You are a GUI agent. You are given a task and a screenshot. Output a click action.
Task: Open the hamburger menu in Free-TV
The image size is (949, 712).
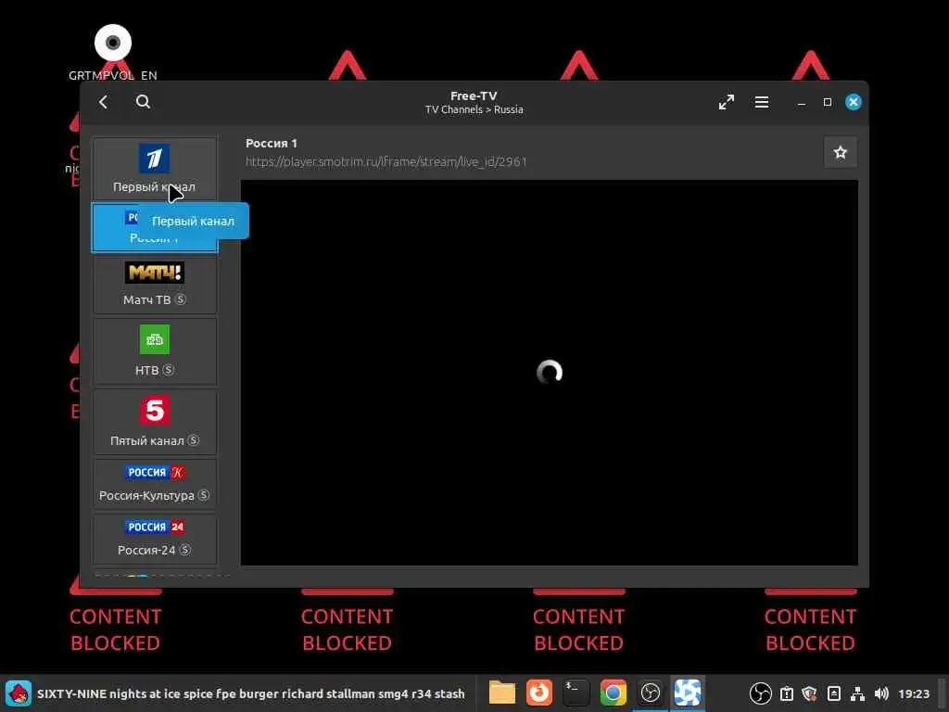tap(762, 102)
